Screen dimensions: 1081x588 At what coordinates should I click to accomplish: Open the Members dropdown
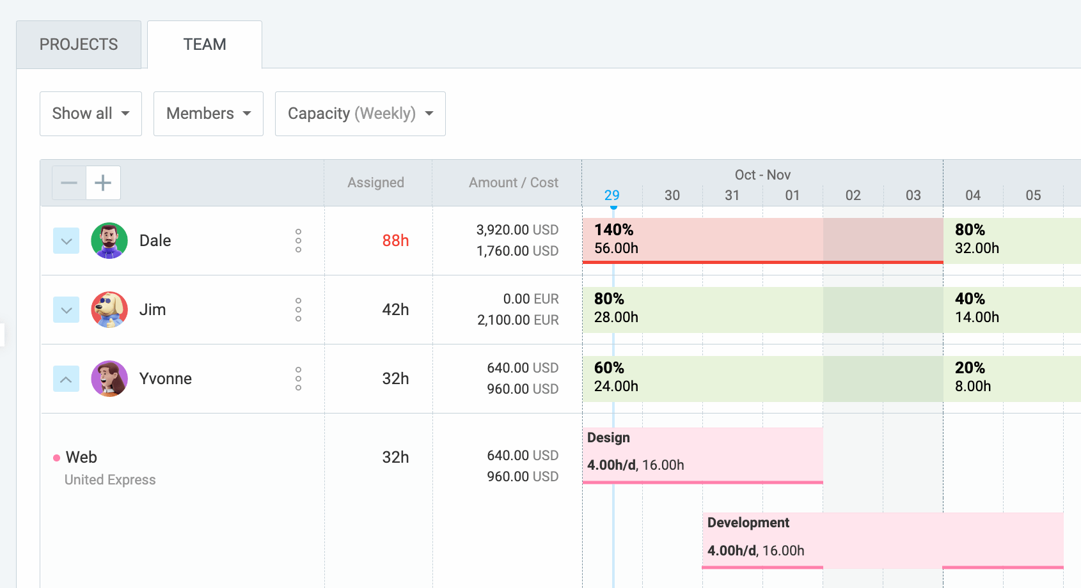[x=209, y=114]
